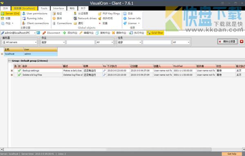Click the 清除过滤器 clear filter button

point(227,42)
